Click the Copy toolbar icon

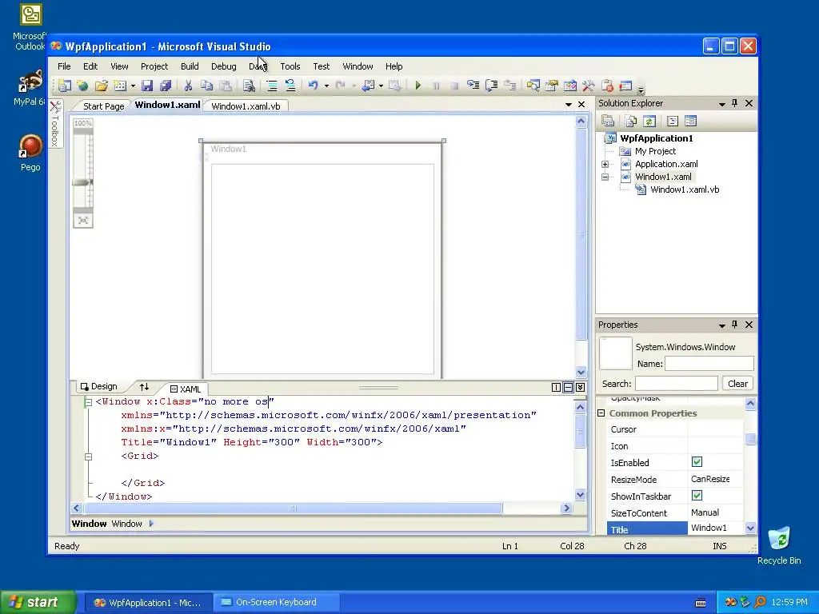pyautogui.click(x=207, y=86)
